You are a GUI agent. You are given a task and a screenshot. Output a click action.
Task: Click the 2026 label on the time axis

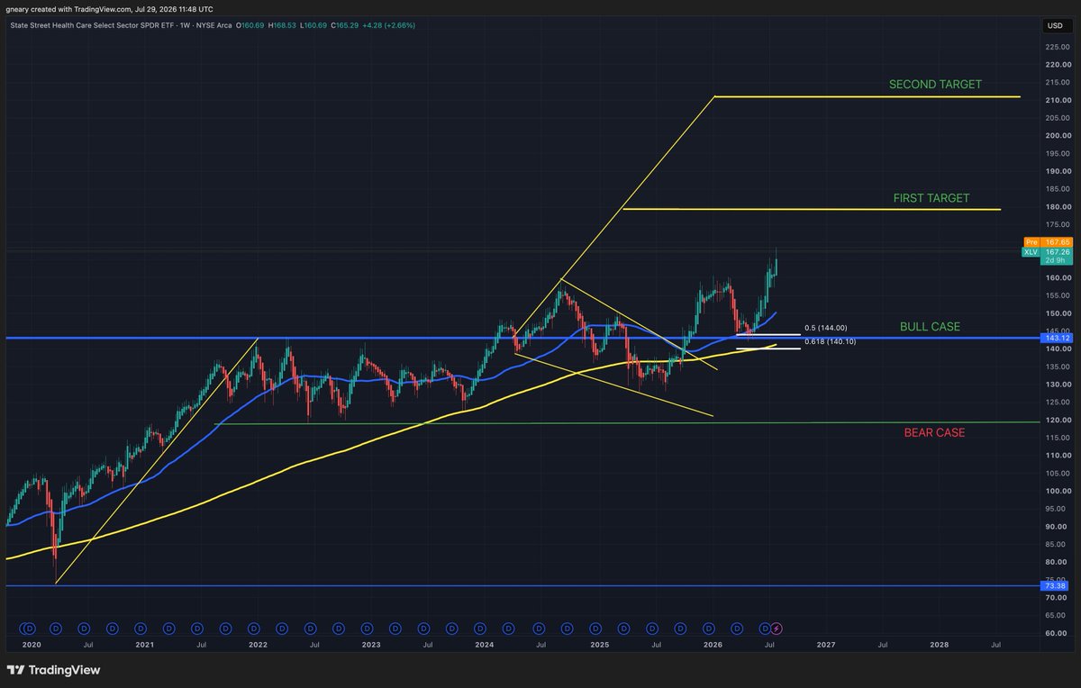coord(713,645)
